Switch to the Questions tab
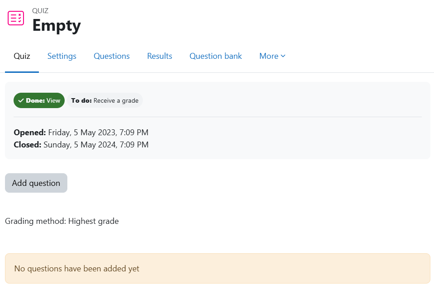 (112, 56)
